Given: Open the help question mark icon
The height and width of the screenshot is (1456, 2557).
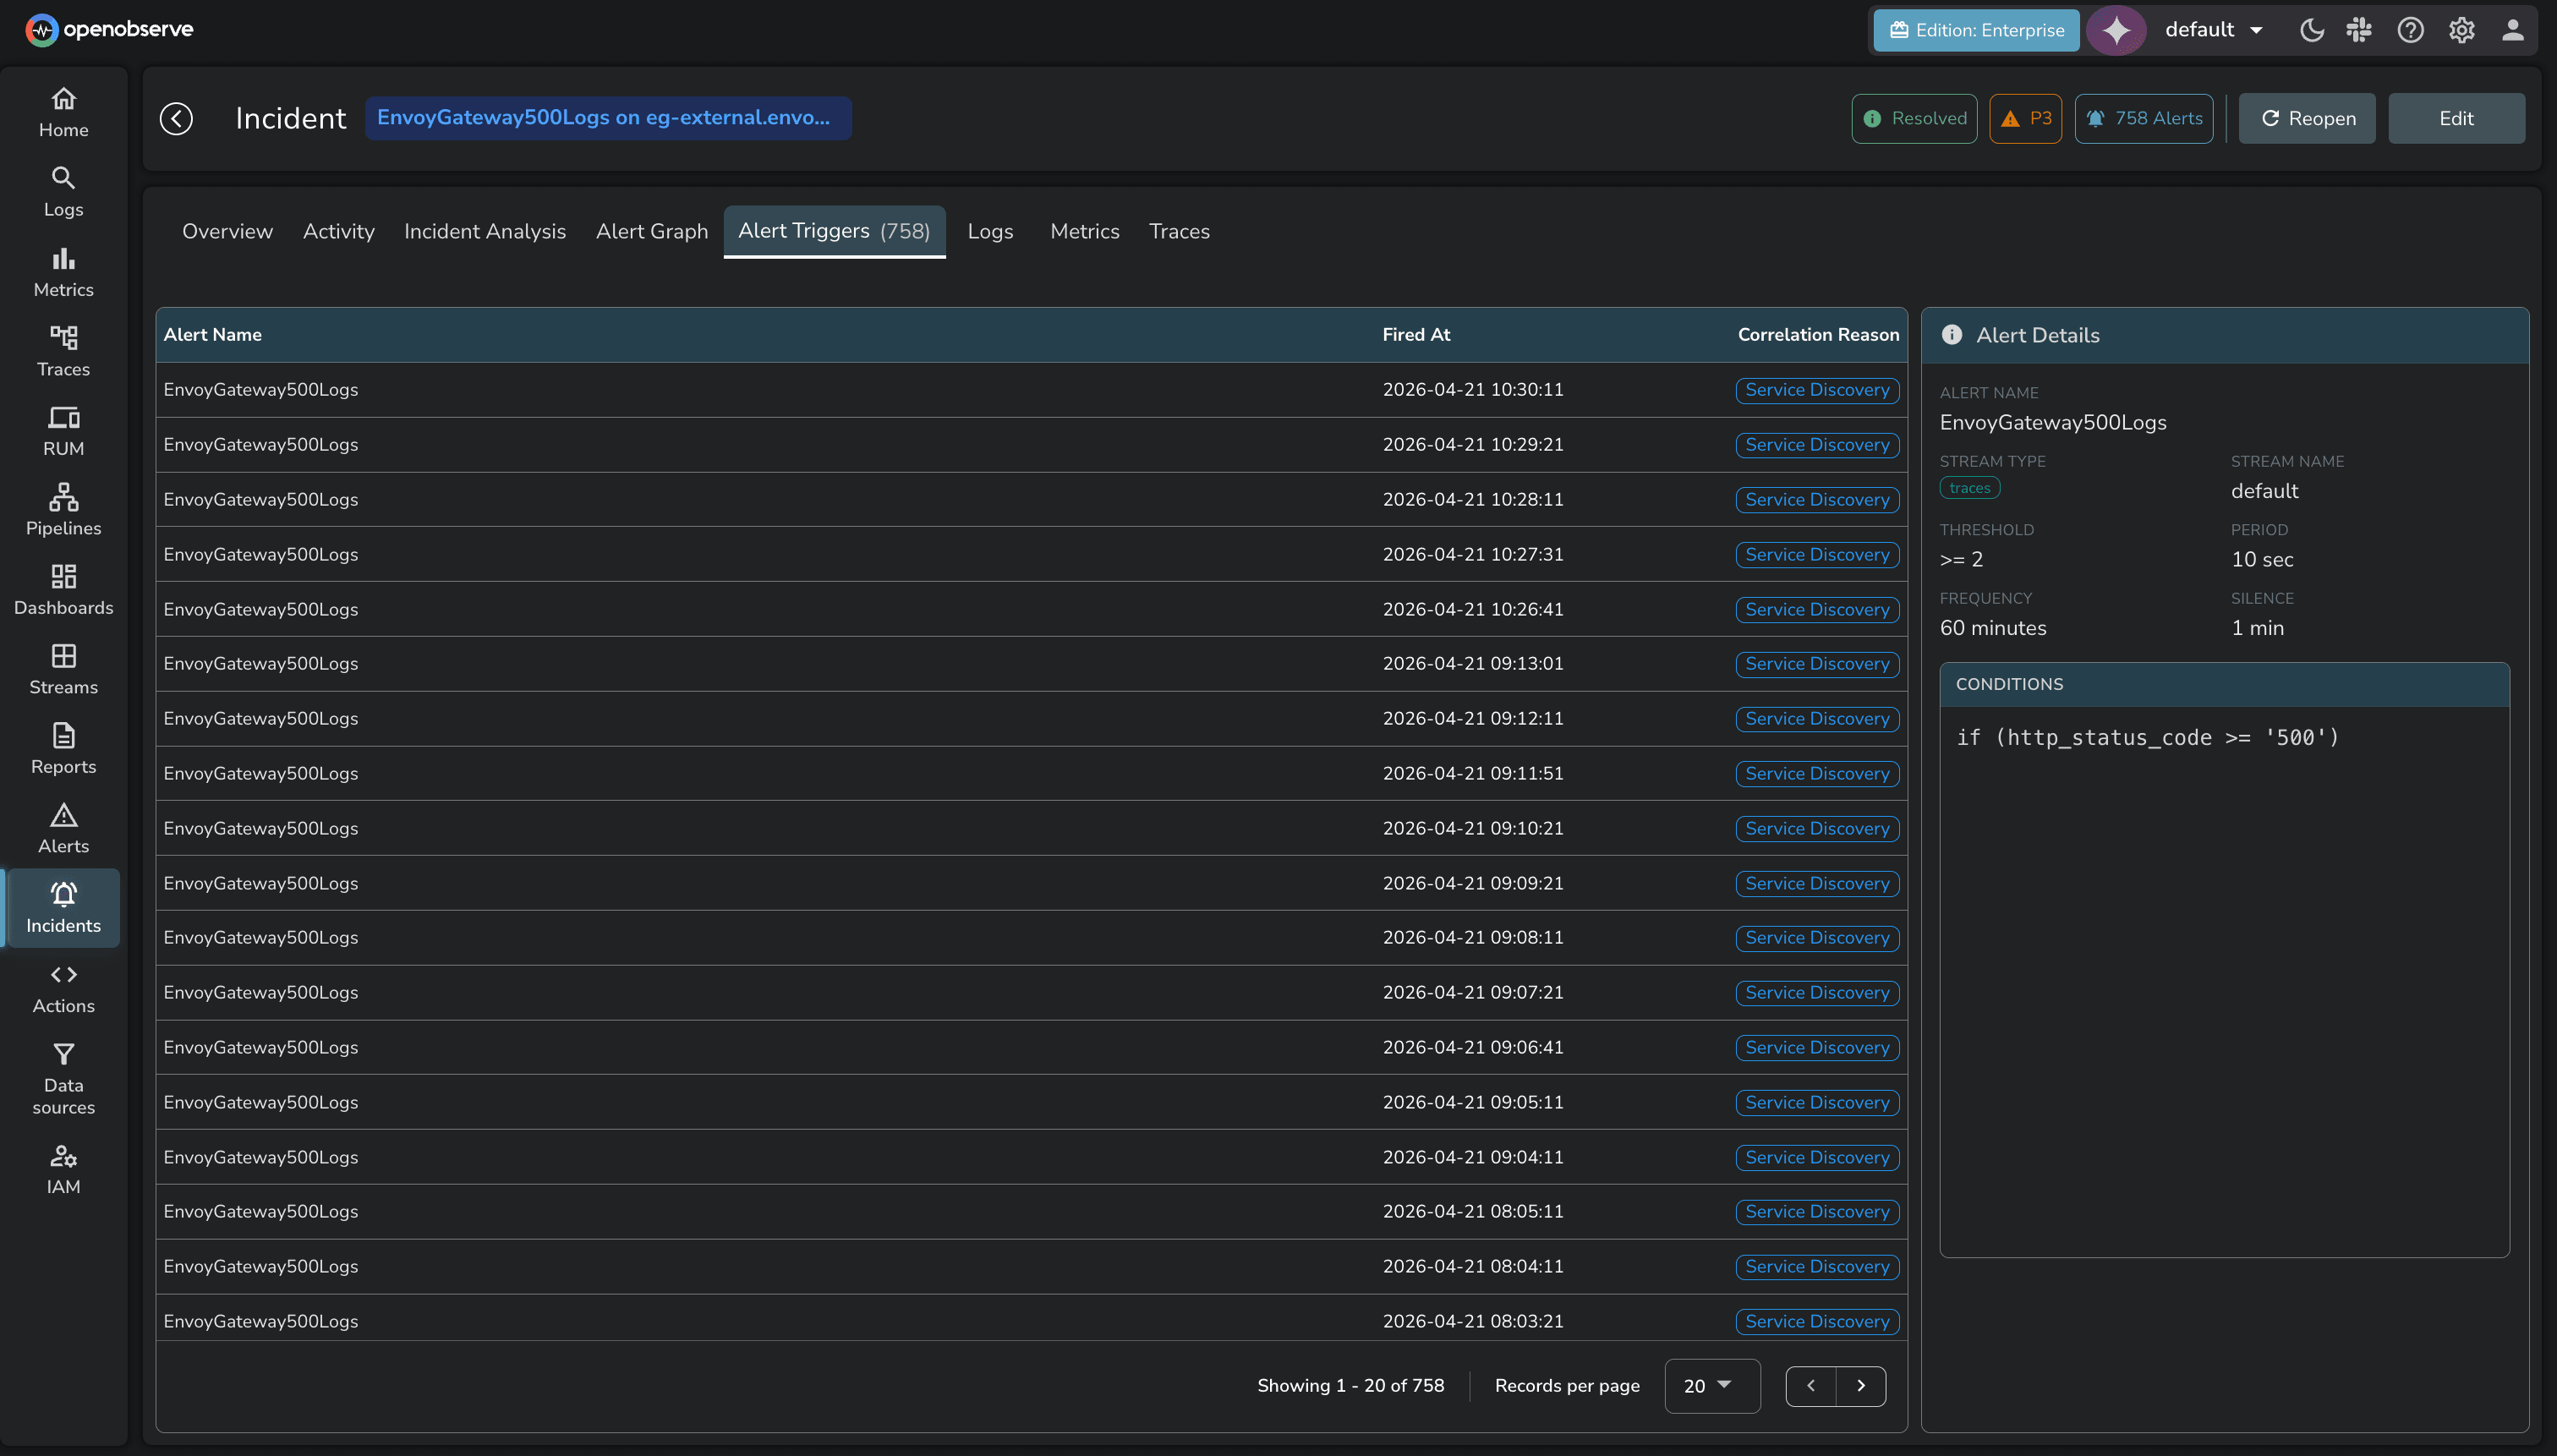Looking at the screenshot, I should tap(2410, 30).
